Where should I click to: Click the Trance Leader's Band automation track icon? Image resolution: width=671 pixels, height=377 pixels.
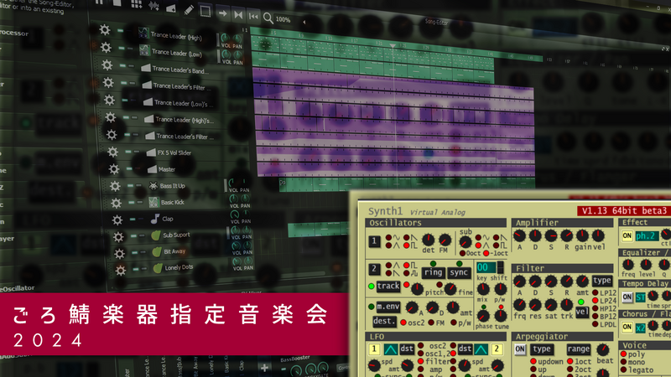(145, 68)
